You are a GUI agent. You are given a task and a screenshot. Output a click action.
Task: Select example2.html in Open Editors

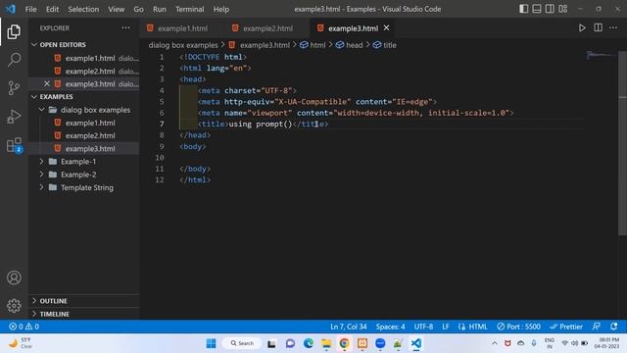point(90,71)
